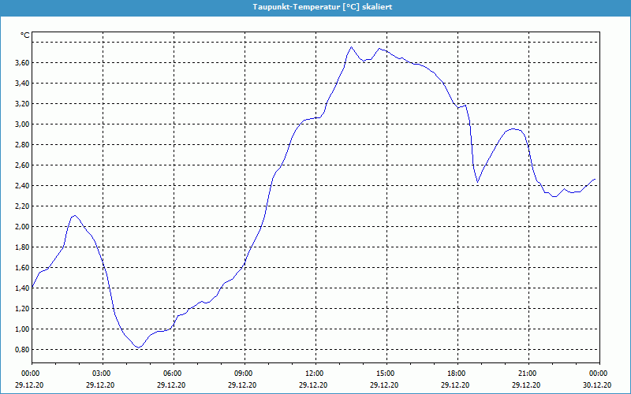Select the 2,00 y-axis tick label
The image size is (631, 394).
pos(21,227)
